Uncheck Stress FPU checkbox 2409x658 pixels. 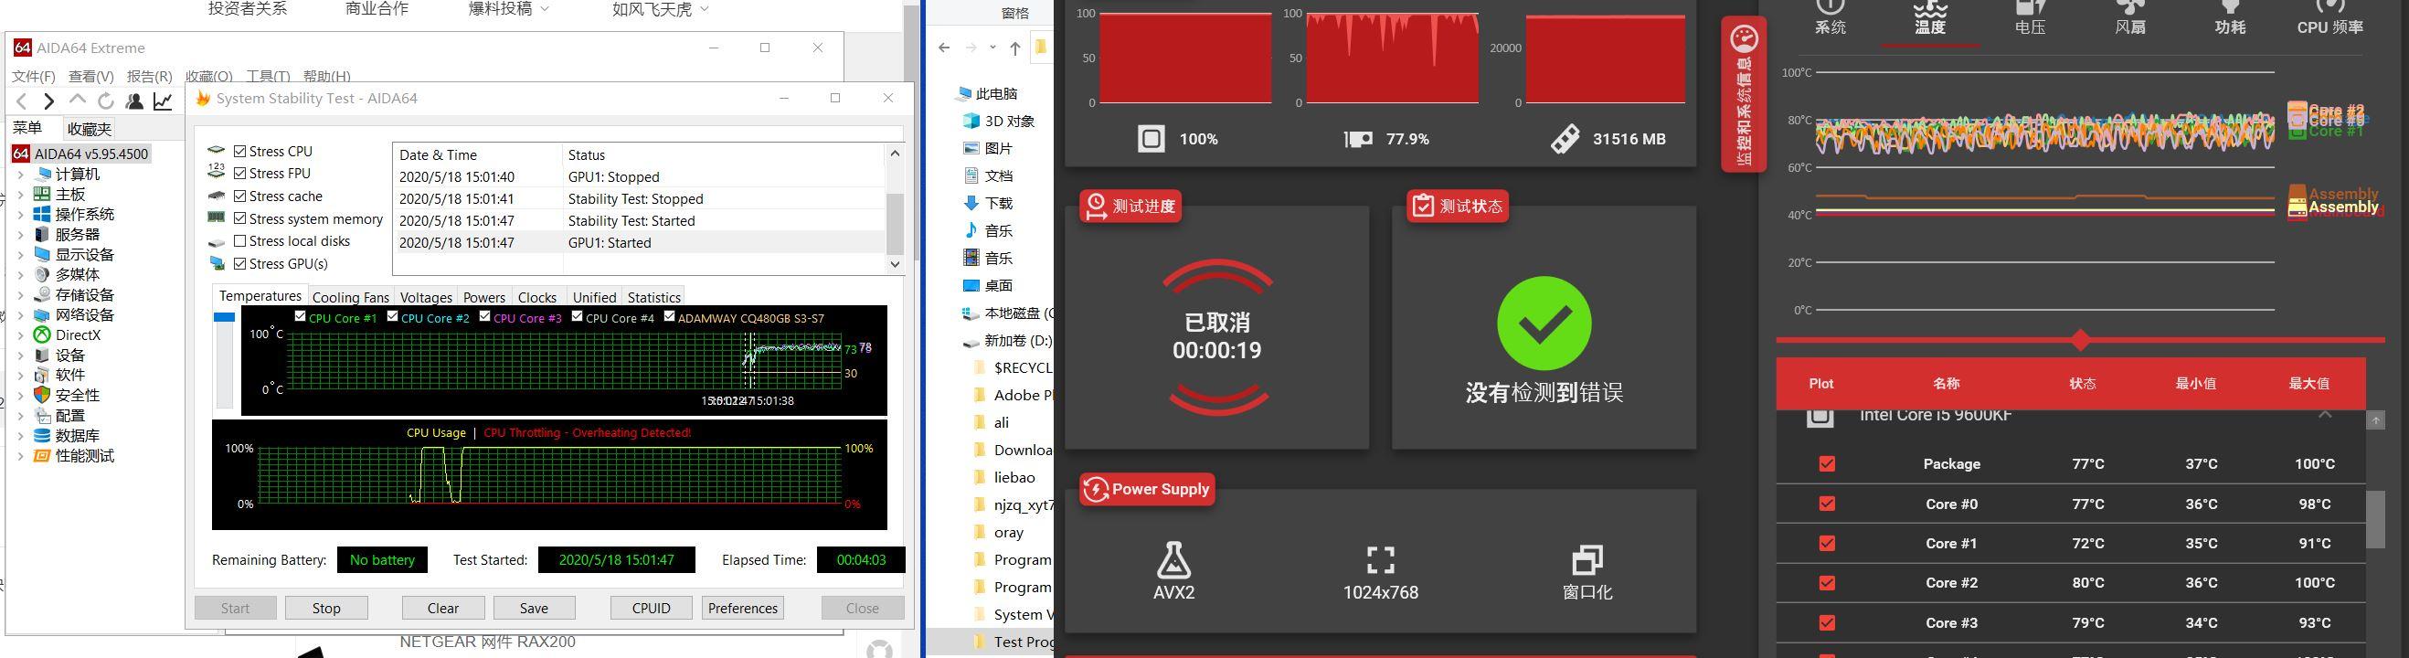(240, 173)
